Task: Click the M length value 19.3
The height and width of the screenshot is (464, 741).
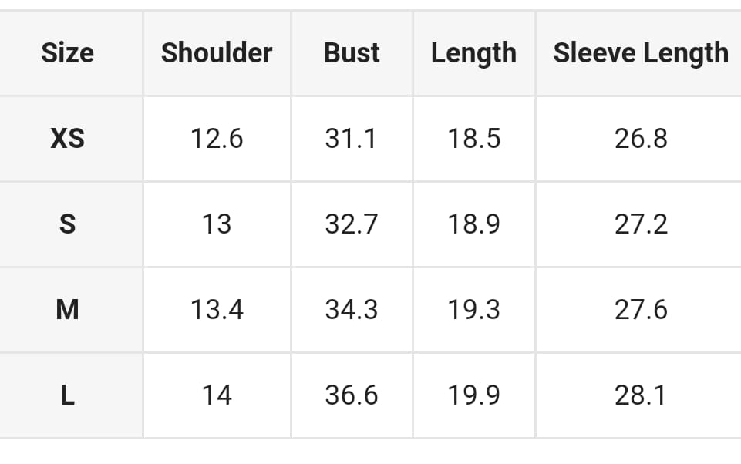Action: 473,310
